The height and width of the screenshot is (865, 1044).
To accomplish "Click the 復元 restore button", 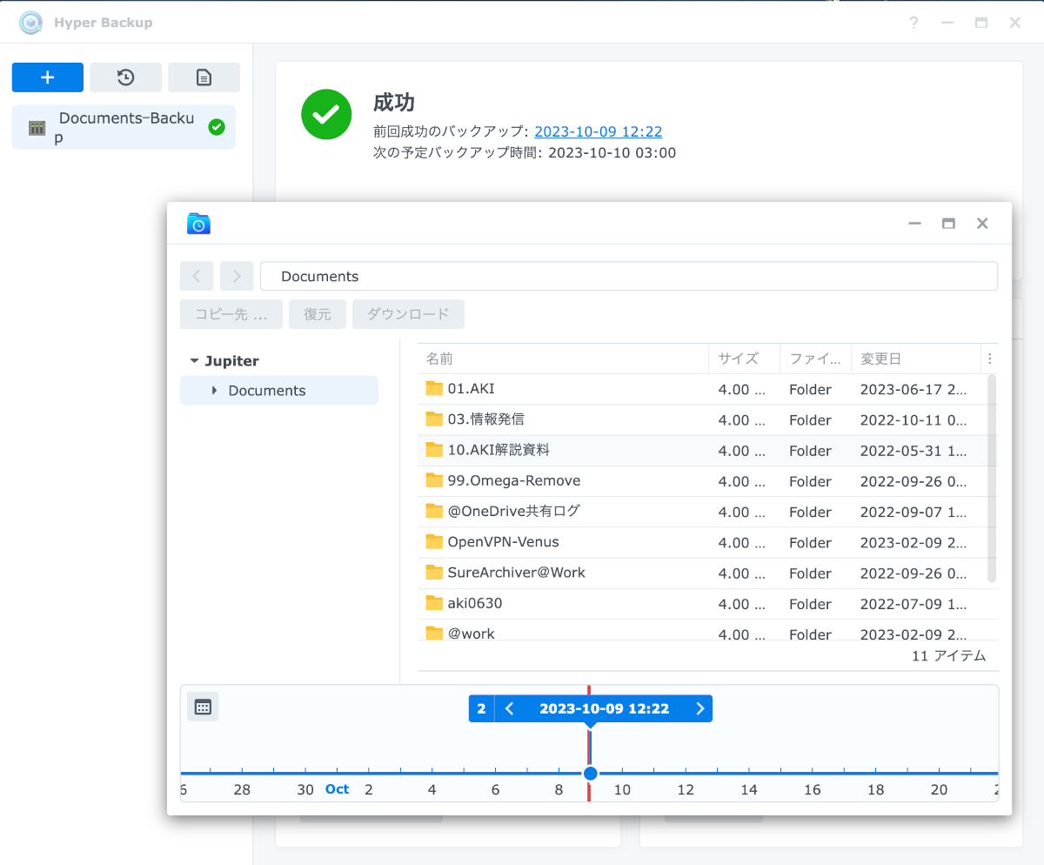I will (x=318, y=314).
